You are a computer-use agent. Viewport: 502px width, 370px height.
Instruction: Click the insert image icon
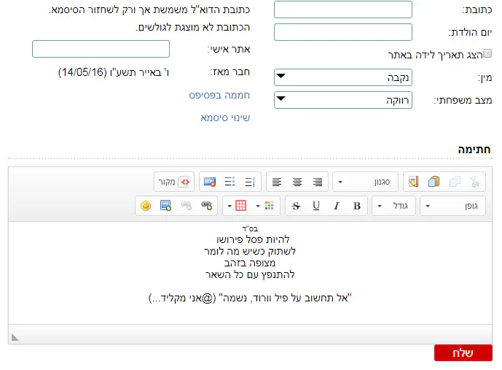click(165, 207)
